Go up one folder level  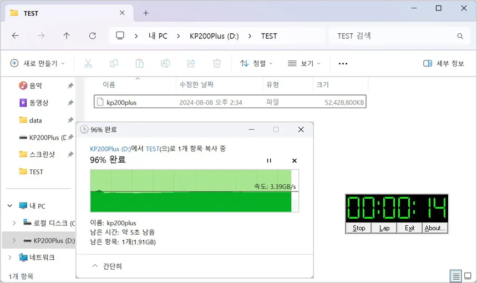pos(67,36)
